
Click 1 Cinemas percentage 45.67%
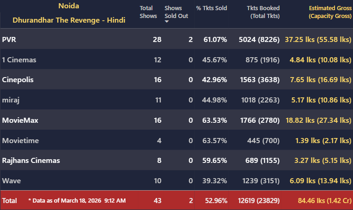[x=215, y=60]
